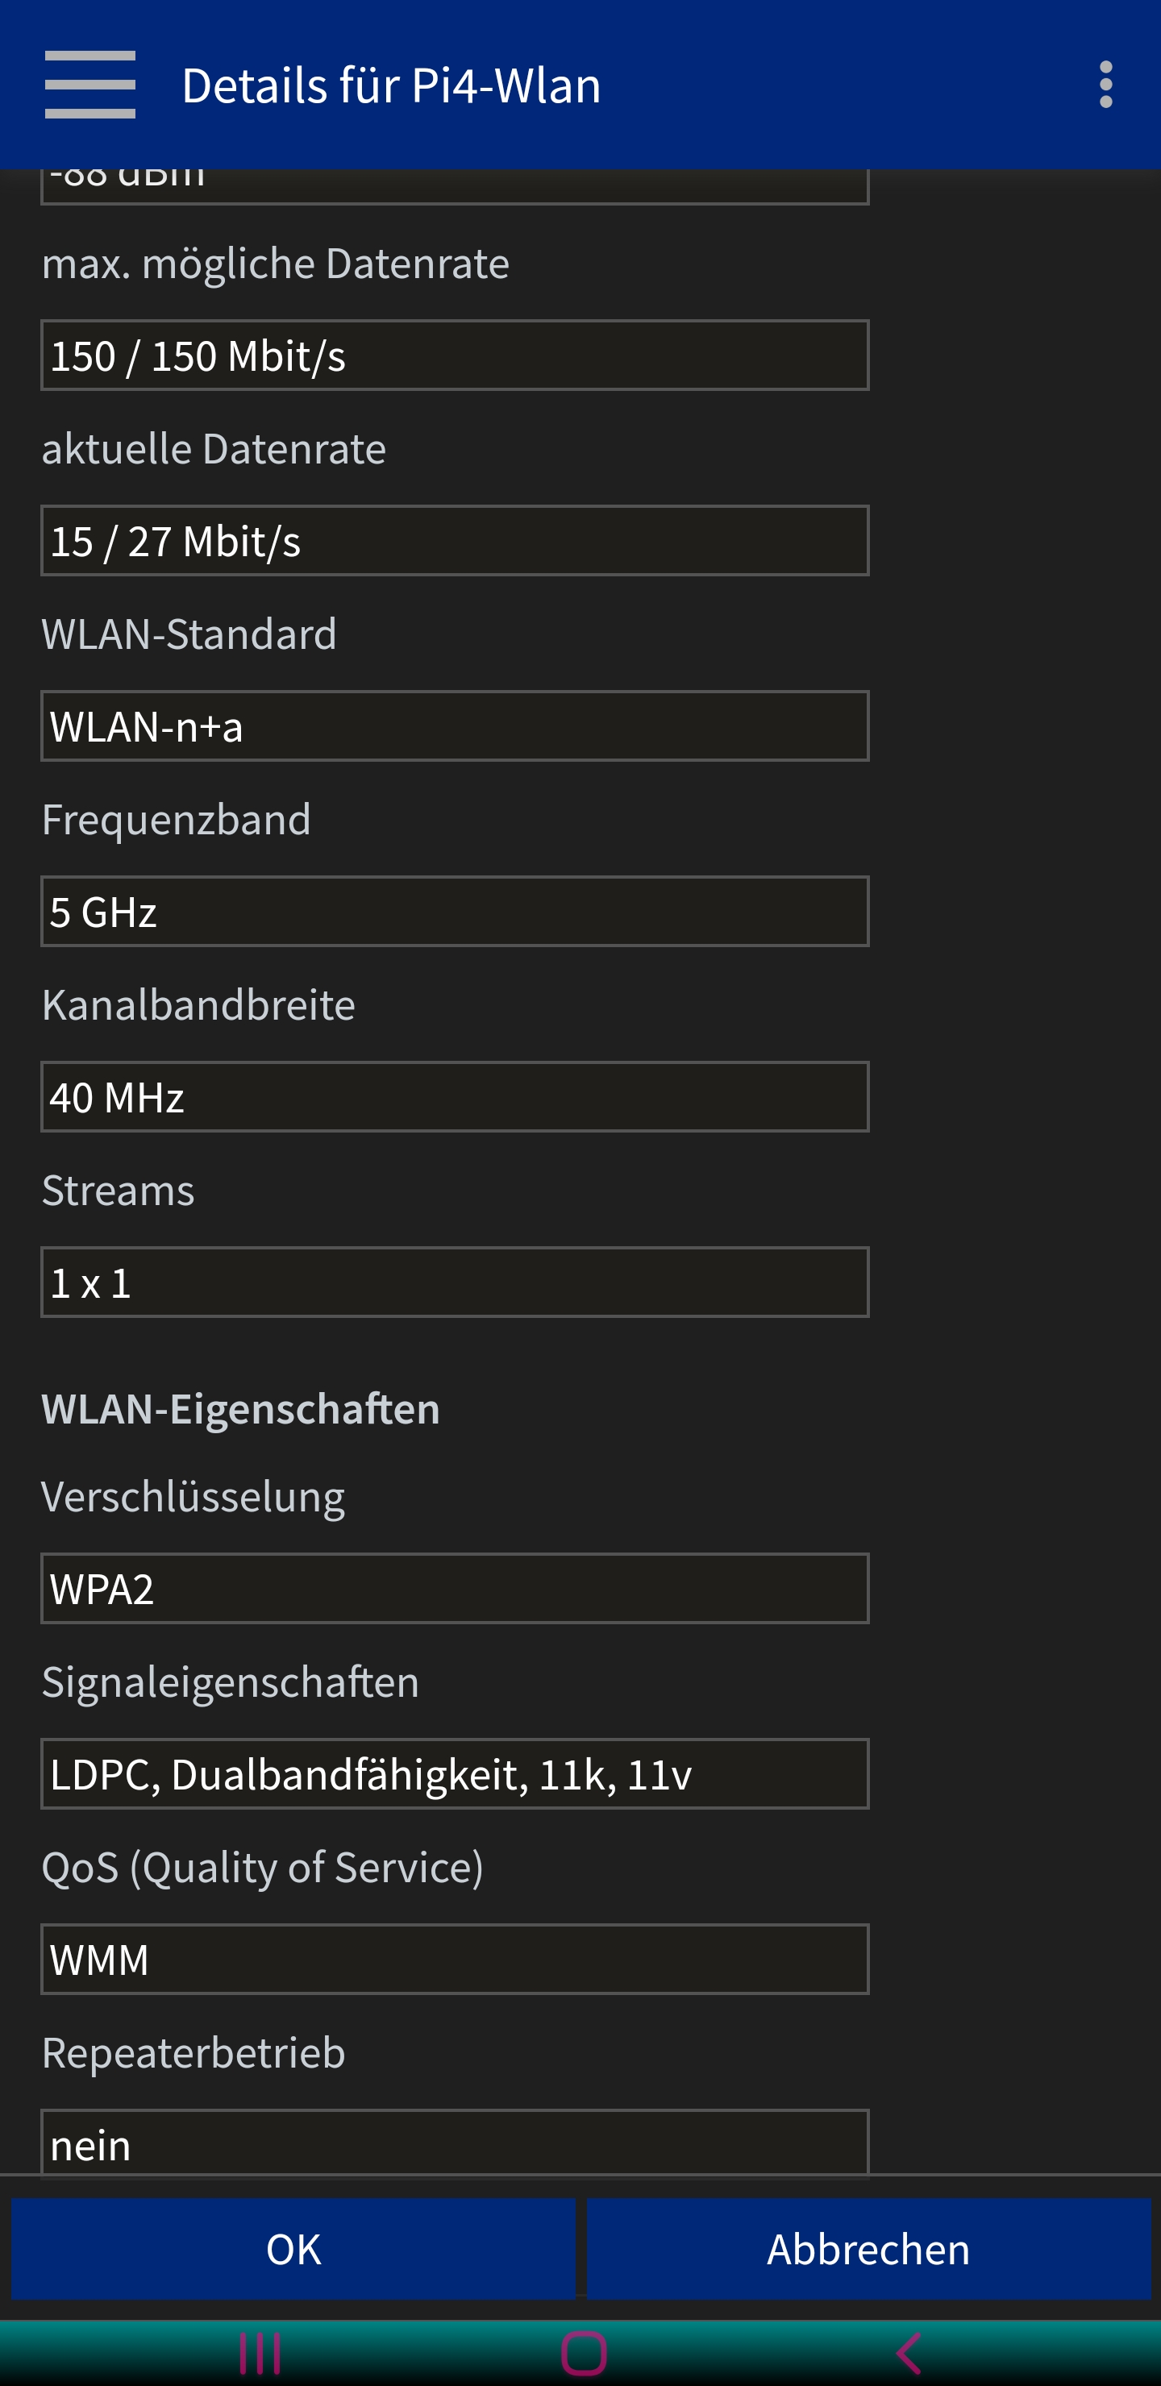This screenshot has width=1161, height=2386.
Task: Tap the Android back arrow icon
Action: pos(909,2353)
